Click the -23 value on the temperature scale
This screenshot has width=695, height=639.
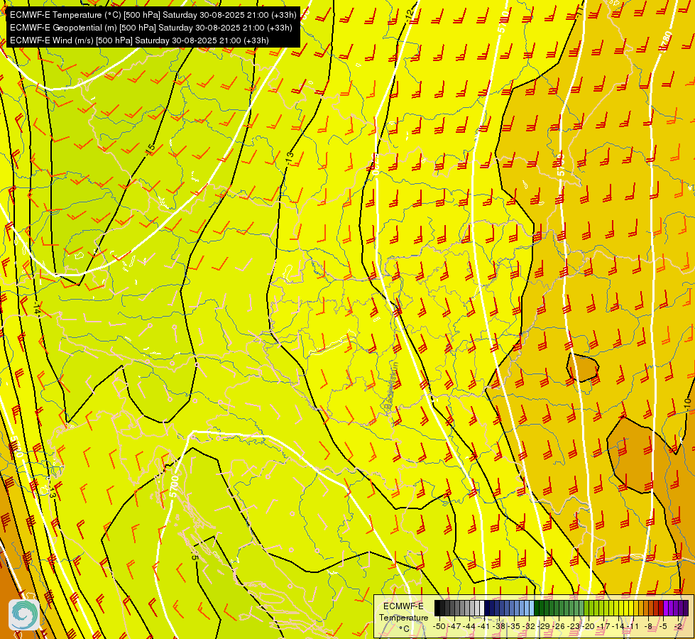point(574,626)
